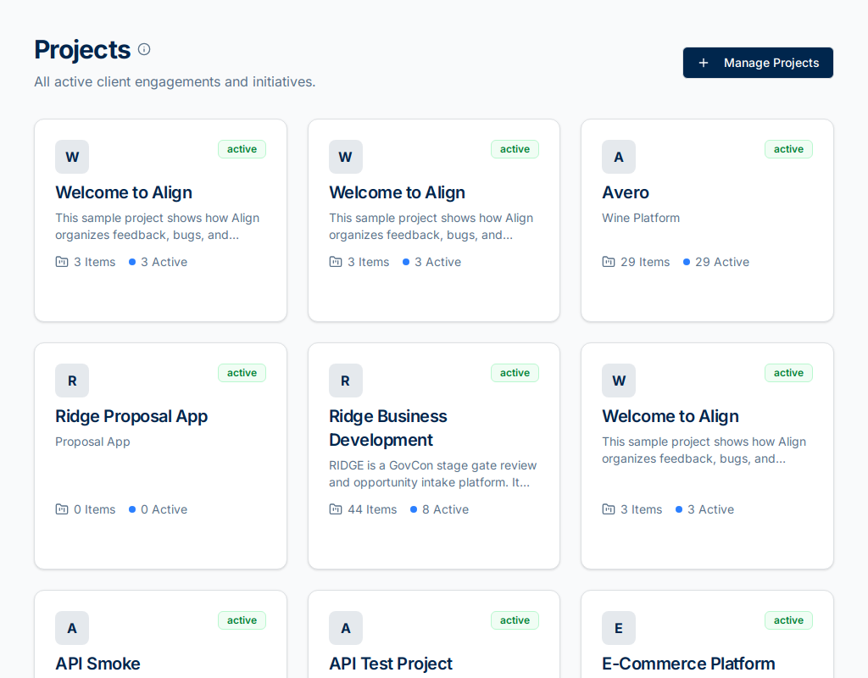Open the Ridge Proposal App project
Screen dimensions: 868x678
pos(131,416)
